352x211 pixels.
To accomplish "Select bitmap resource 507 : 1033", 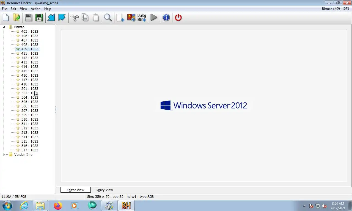I will 30,110.
